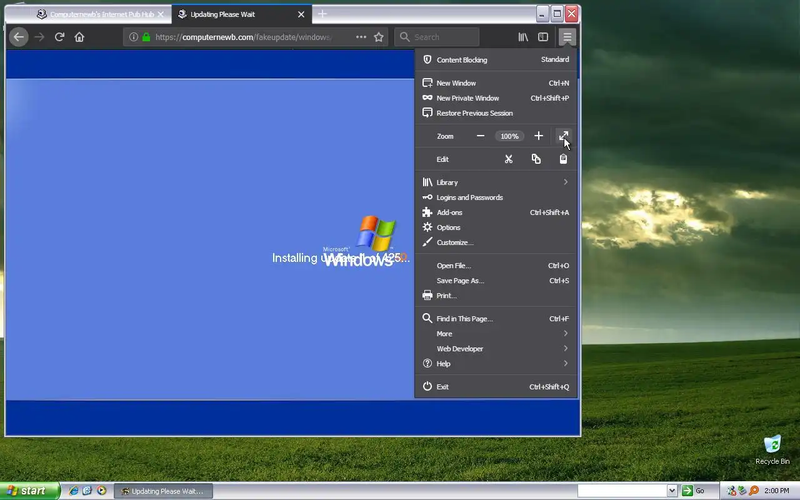This screenshot has width=800, height=500.
Task: Click the Paste clipboard icon
Action: pos(563,159)
